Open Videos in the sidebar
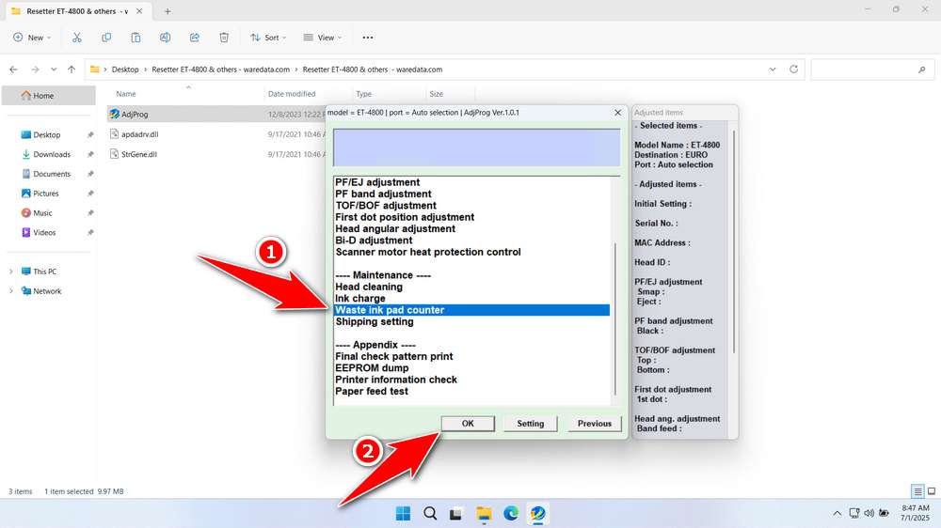 coord(44,233)
